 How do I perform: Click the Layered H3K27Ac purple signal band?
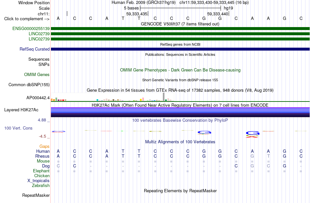180,112
